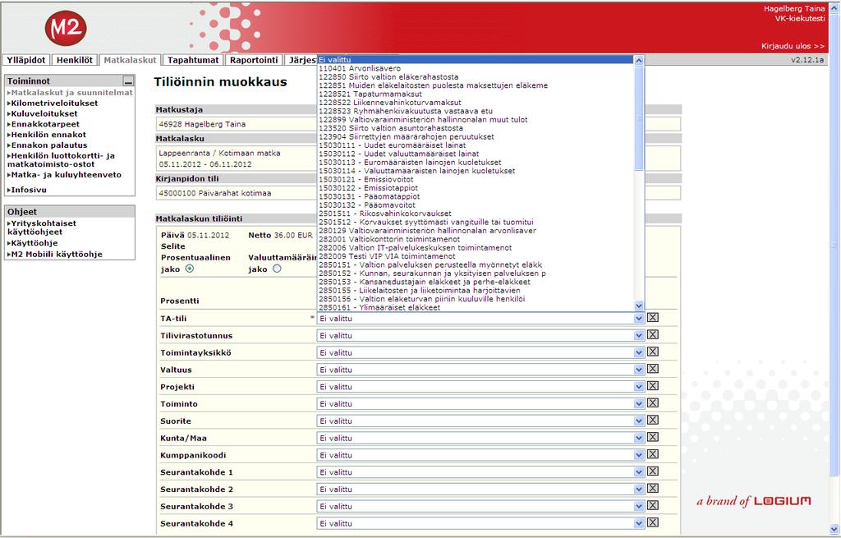
Task: Open M2 Mobiili käyttöohje link
Action: pos(57,255)
